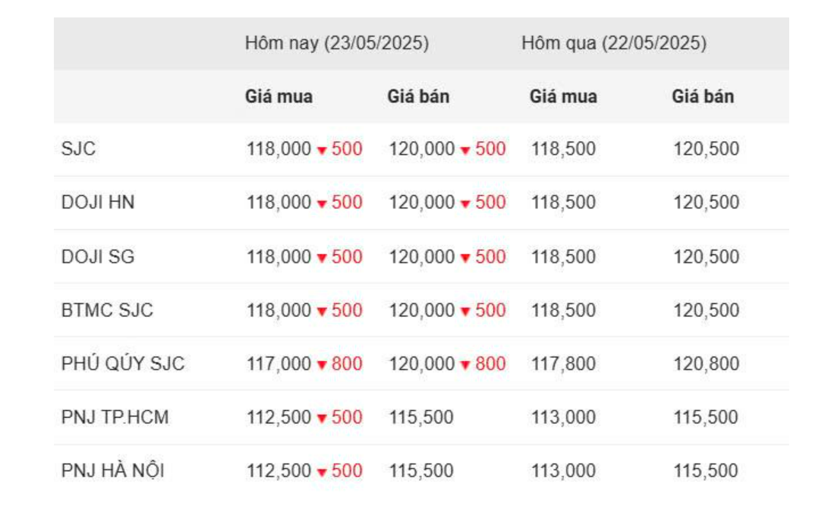The height and width of the screenshot is (518, 837).
Task: Select the Giá mua column header under Hôm nay
Action: (x=278, y=96)
